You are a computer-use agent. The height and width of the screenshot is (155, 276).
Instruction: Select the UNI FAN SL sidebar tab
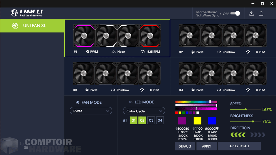(x=32, y=26)
